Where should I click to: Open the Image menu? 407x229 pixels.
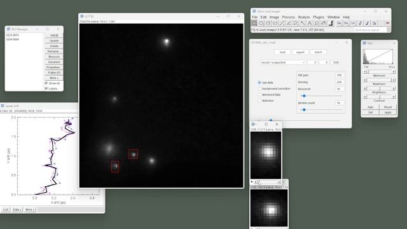pos(274,17)
